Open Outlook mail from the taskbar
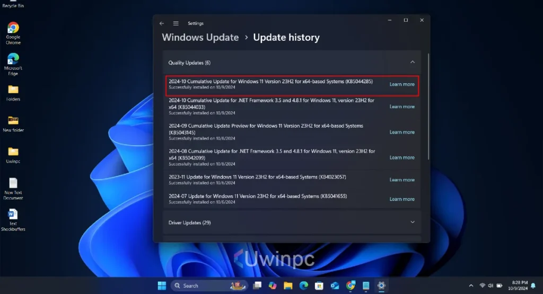543x294 pixels. (335, 286)
